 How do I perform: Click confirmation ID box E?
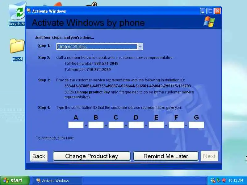(156, 125)
